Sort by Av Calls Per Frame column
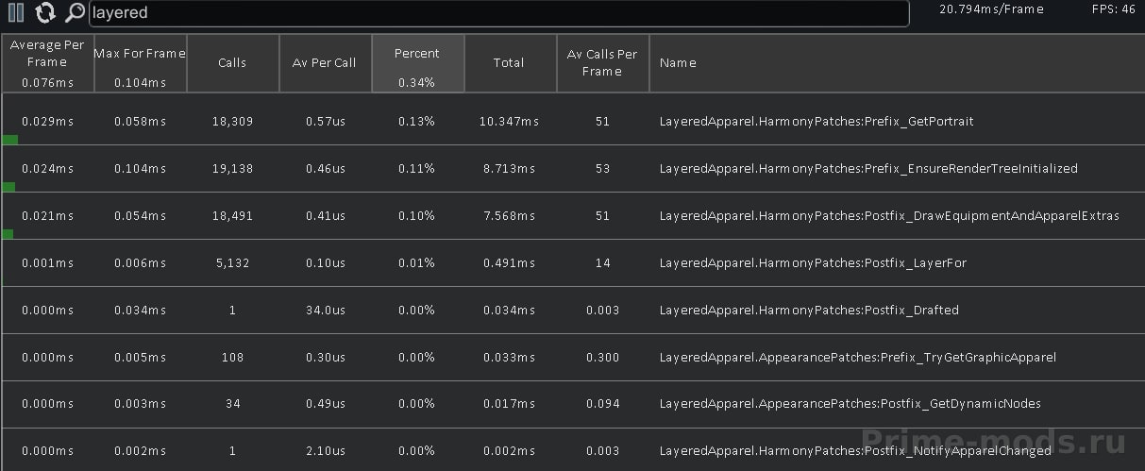Image resolution: width=1145 pixels, height=471 pixels. click(602, 63)
